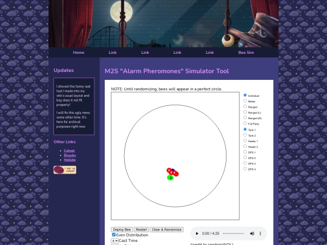327x245 pixels.
Task: Open the Bluesky link
Action: click(x=70, y=155)
